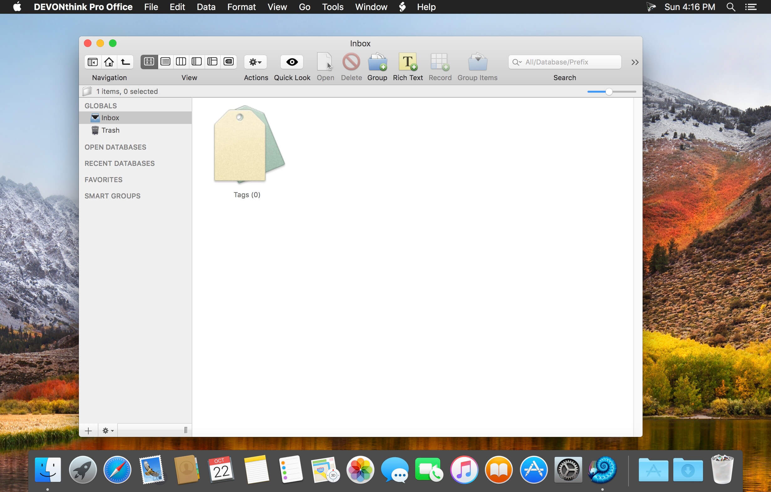Switch to list view mode
This screenshot has height=492, width=771.
tap(165, 62)
